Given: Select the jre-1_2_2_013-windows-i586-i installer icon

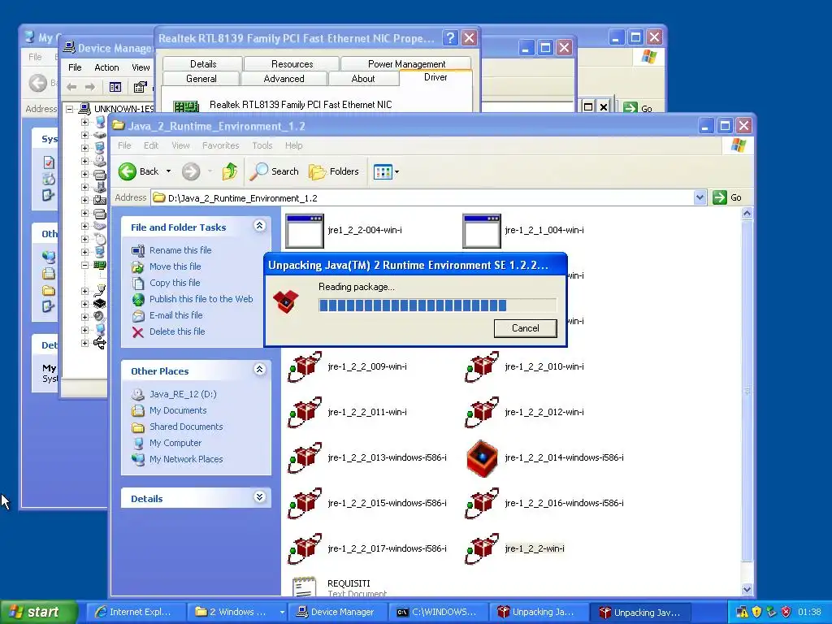Looking at the screenshot, I should click(305, 458).
